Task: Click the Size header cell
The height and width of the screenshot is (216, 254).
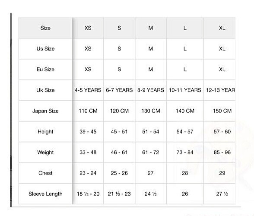Action: click(45, 28)
